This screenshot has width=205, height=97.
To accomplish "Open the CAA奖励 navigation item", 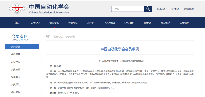I will (110, 23).
